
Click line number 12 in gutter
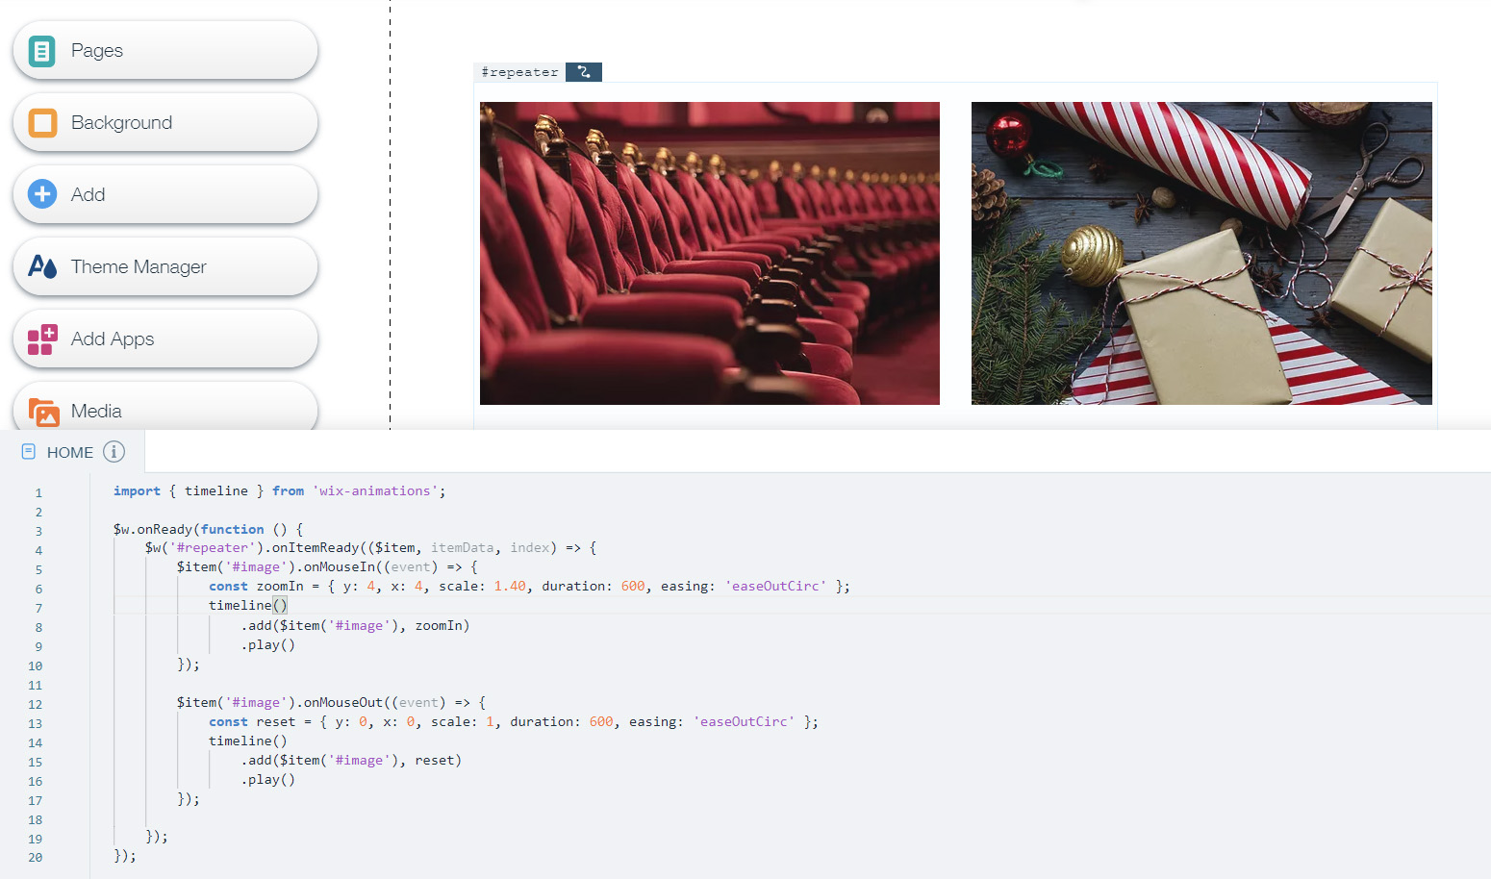click(35, 704)
